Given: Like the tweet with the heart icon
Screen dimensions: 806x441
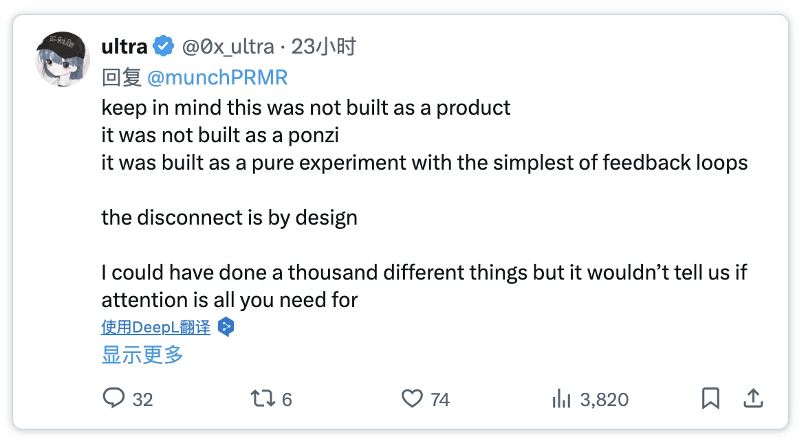Looking at the screenshot, I should point(411,398).
